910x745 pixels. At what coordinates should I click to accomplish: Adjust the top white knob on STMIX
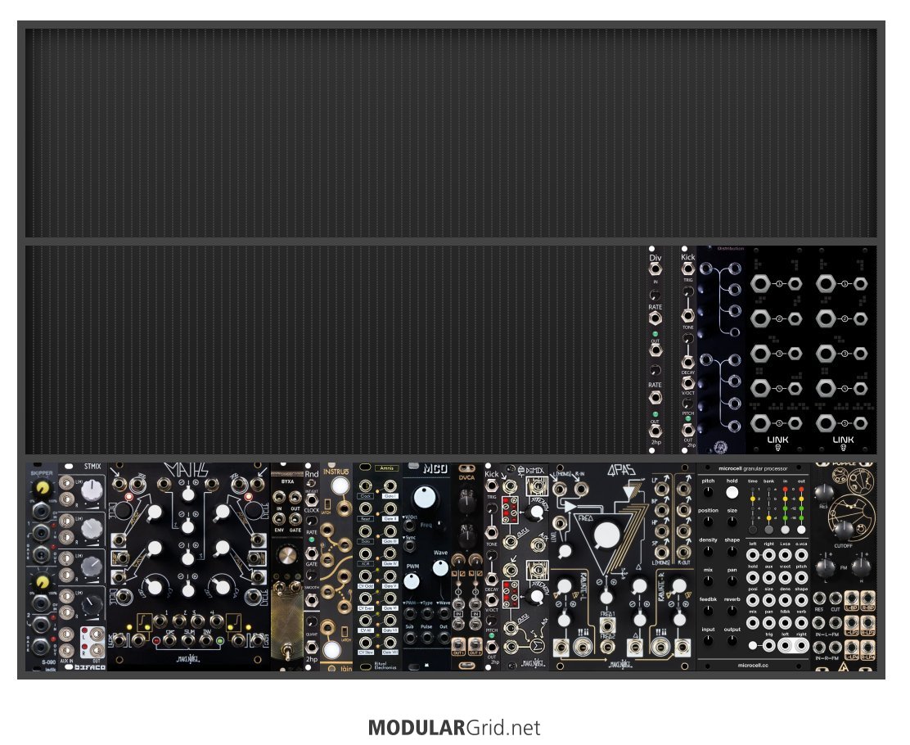[x=91, y=490]
